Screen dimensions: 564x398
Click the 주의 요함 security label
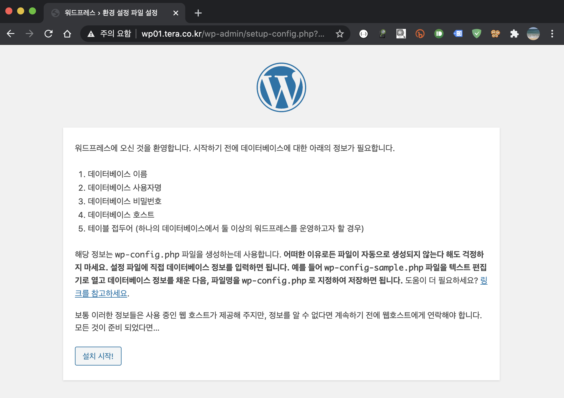point(116,34)
